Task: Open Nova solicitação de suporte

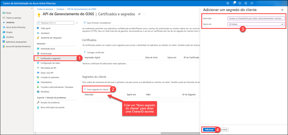Action: point(52,107)
